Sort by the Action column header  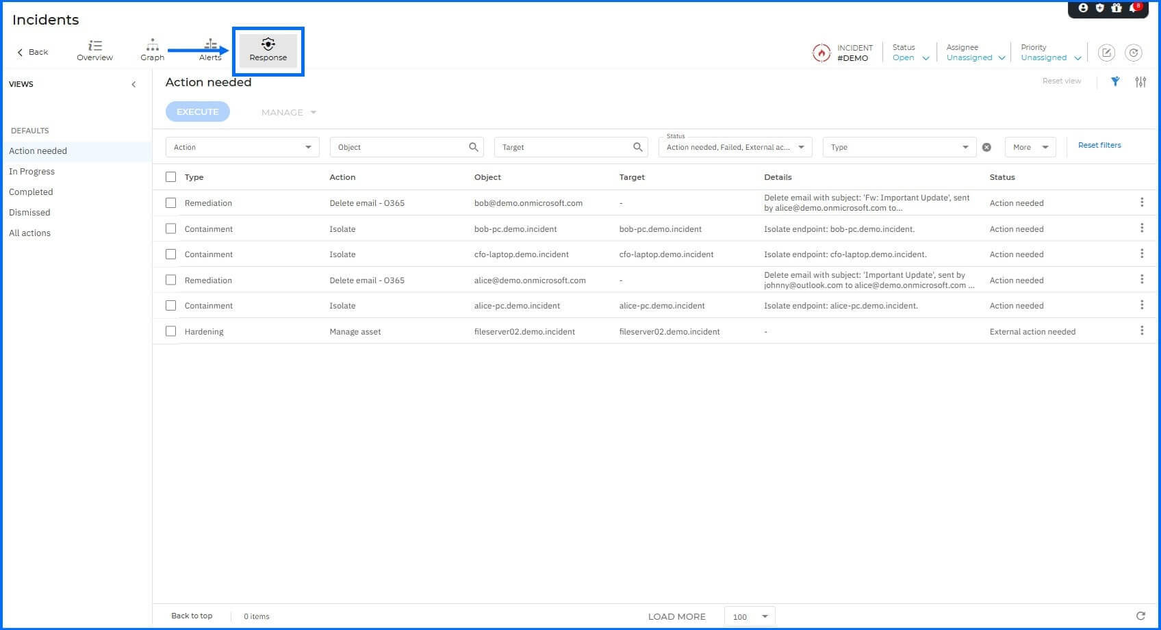click(342, 177)
